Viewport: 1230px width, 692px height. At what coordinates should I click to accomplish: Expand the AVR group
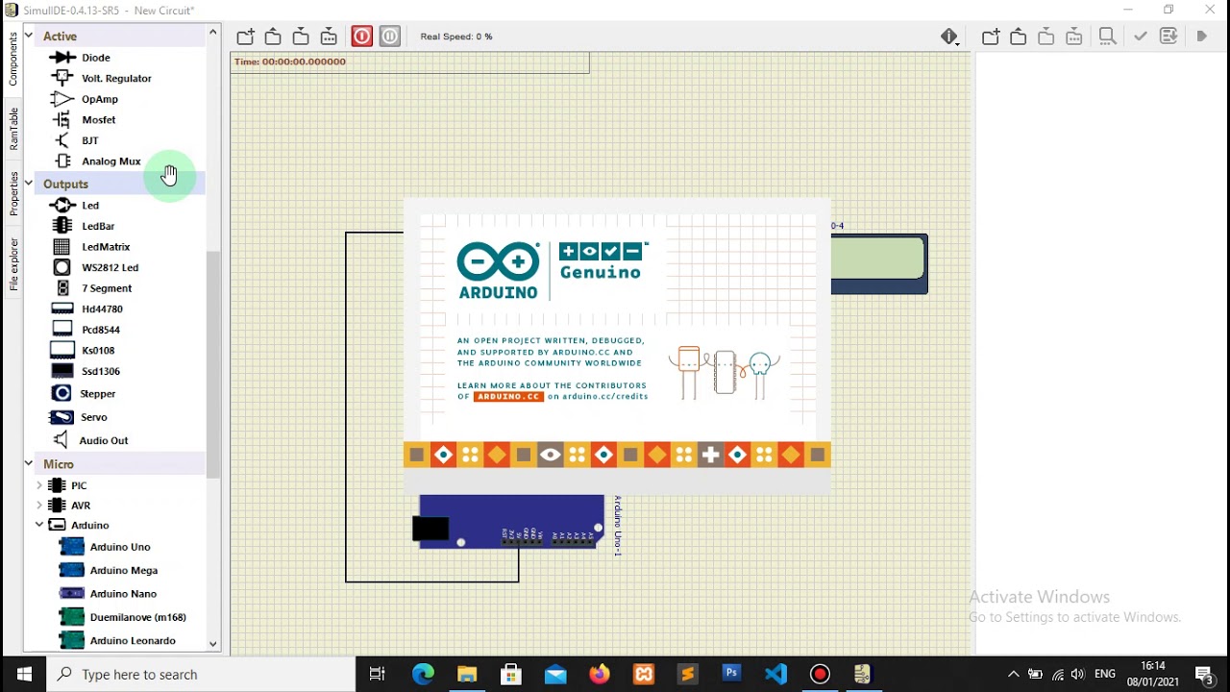pos(39,505)
